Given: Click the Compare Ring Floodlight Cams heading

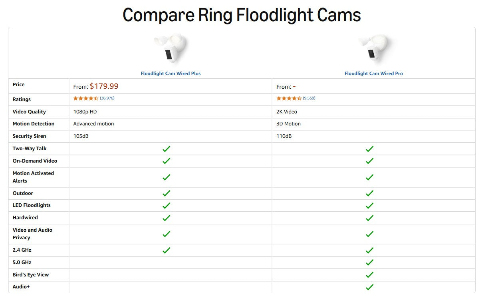Looking at the screenshot, I should pos(242,15).
